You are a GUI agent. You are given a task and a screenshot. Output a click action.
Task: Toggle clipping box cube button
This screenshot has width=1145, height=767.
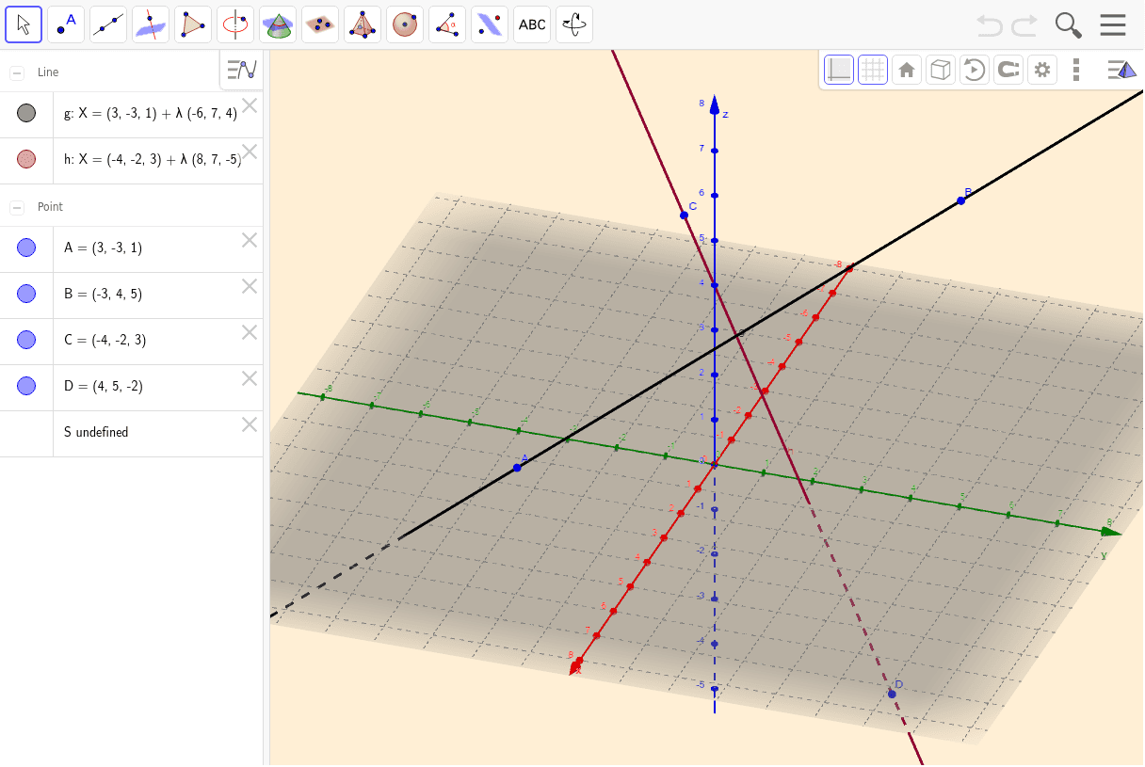click(x=941, y=70)
